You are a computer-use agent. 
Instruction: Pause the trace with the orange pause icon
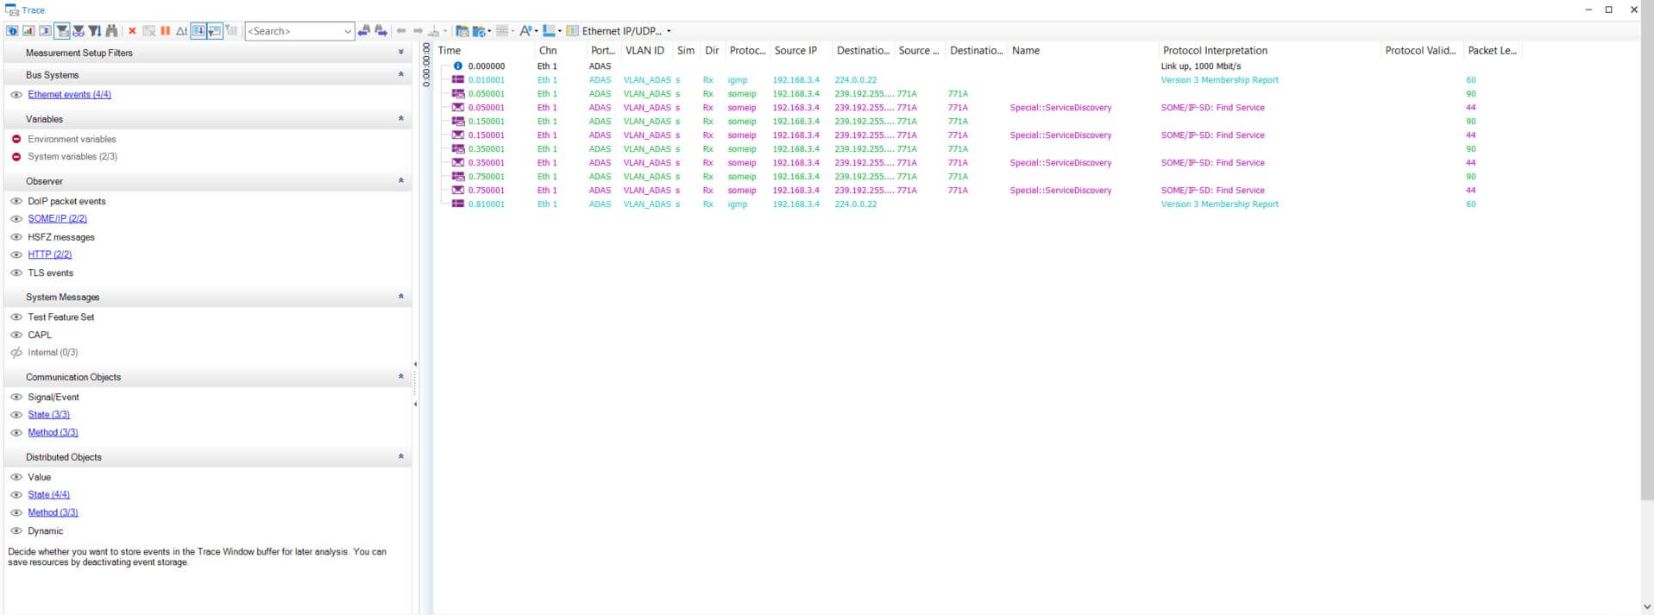165,31
